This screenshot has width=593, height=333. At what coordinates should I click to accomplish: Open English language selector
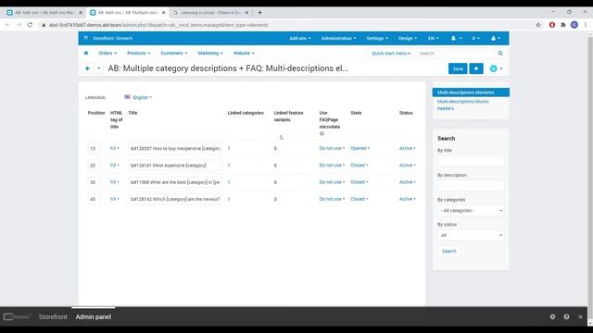coord(138,97)
